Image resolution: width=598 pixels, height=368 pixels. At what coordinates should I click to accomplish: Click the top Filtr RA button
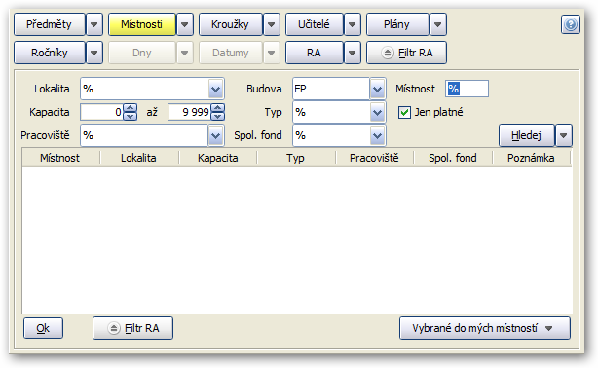coord(406,53)
